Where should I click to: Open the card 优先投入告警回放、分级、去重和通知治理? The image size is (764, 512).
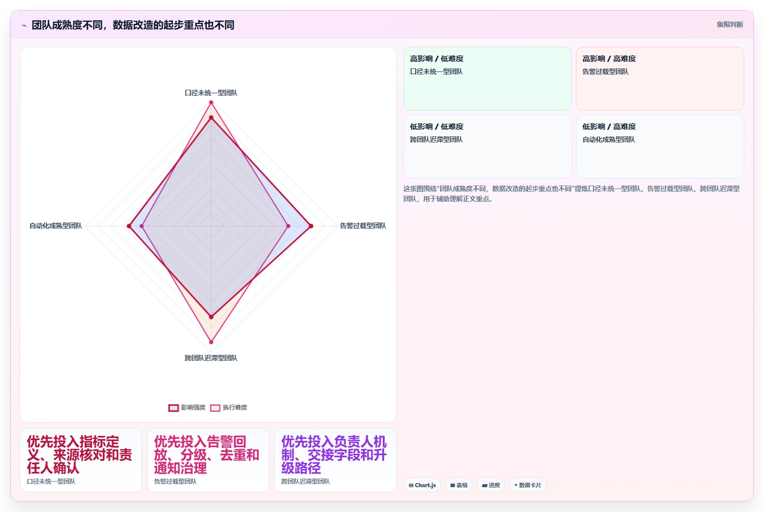[208, 460]
